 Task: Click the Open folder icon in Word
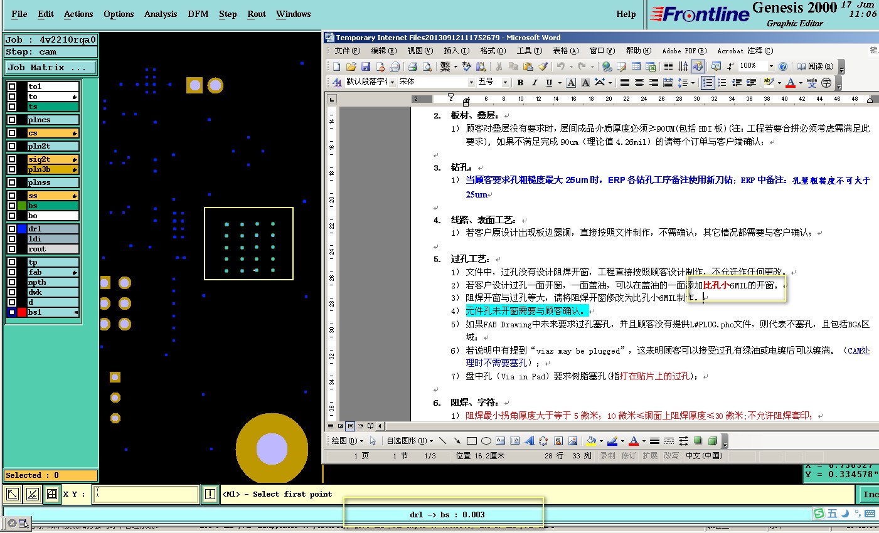click(x=351, y=66)
